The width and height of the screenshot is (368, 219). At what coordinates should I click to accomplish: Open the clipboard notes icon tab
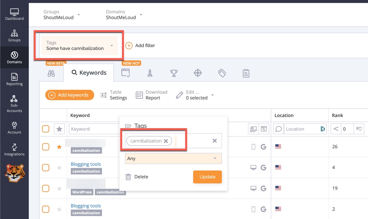pos(246,73)
